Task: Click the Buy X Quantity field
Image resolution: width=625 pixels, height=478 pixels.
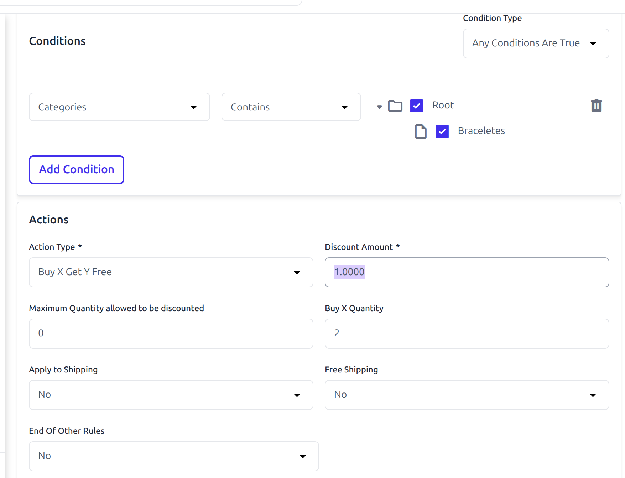Action: tap(467, 334)
